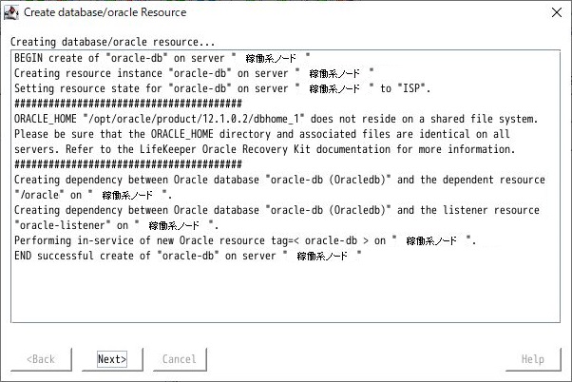The width and height of the screenshot is (572, 382).
Task: Click the 'Setting resource state' log line
Action: (x=222, y=88)
